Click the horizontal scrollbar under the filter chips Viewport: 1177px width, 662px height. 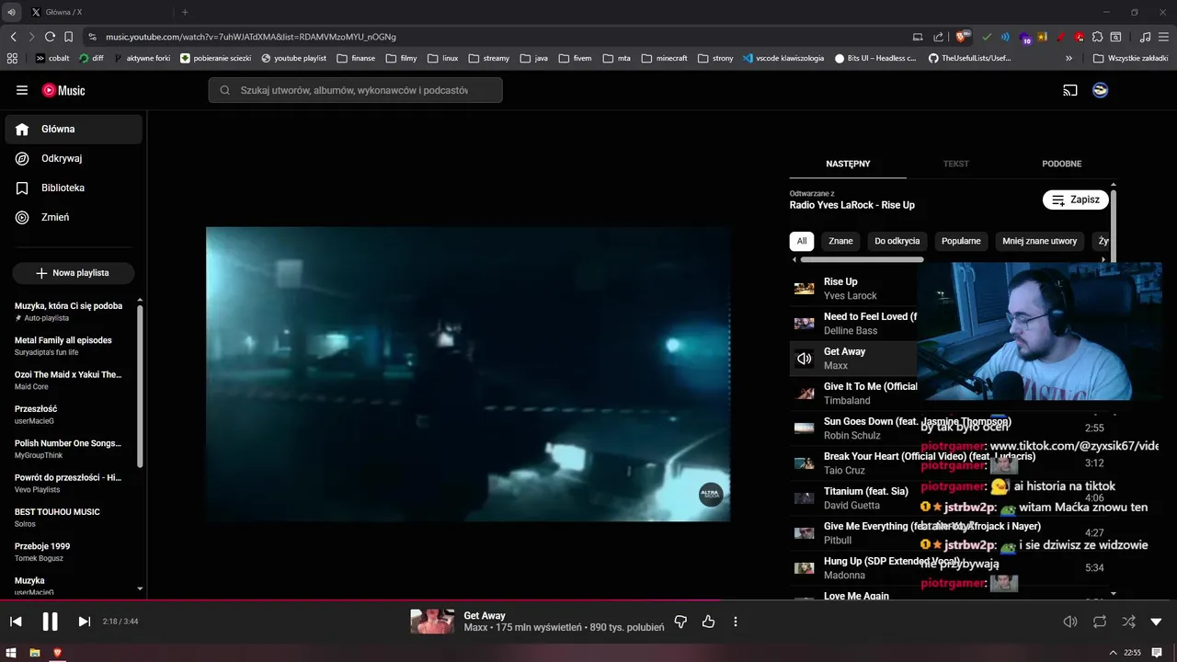(x=862, y=260)
